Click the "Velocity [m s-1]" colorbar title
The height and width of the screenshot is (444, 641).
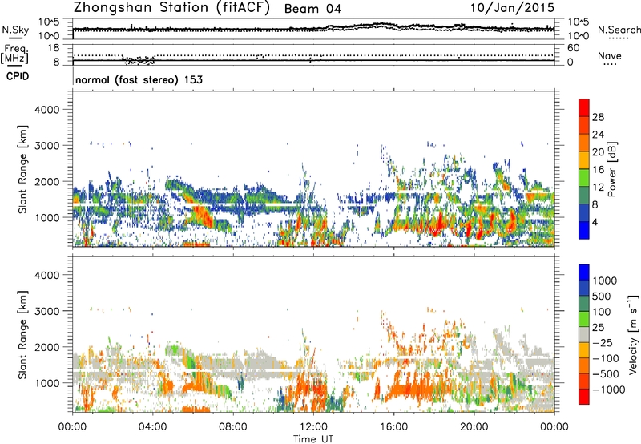tap(633, 334)
